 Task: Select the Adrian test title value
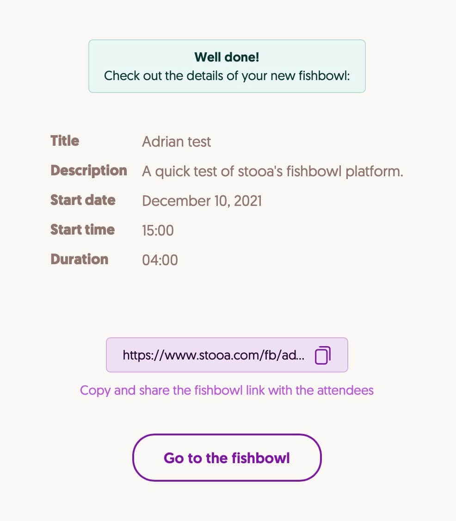click(176, 142)
